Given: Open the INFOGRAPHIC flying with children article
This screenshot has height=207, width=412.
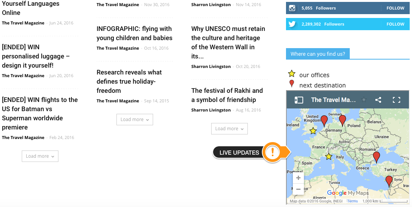Looking at the screenshot, I should tap(134, 33).
